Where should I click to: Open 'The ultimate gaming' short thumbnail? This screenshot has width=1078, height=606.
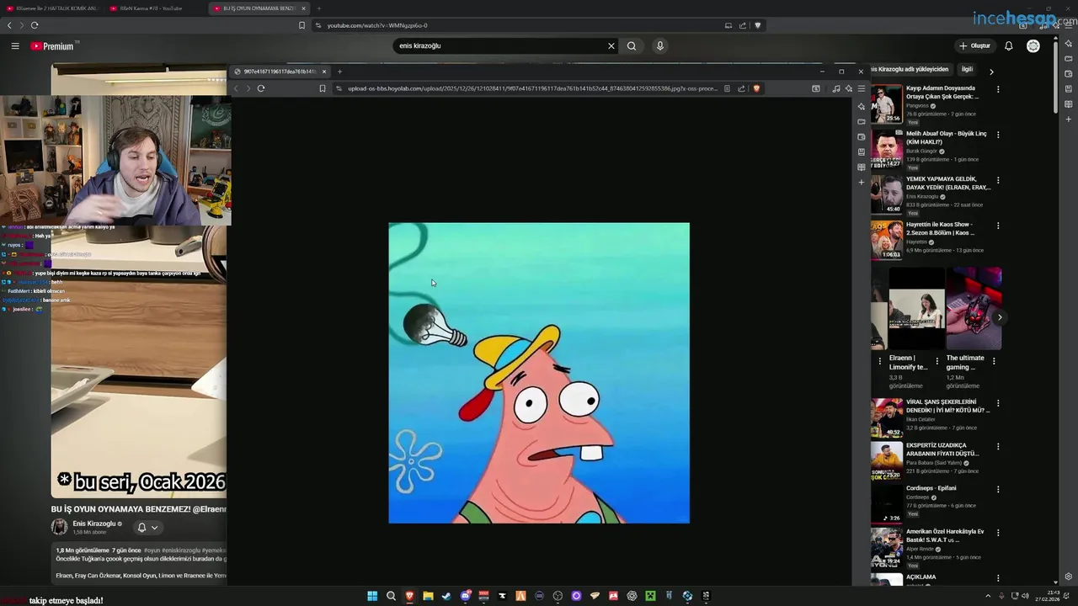click(x=974, y=308)
